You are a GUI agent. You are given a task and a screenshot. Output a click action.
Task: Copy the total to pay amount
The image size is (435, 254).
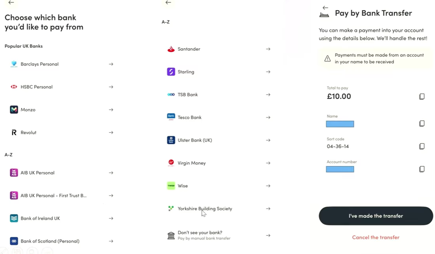(422, 97)
